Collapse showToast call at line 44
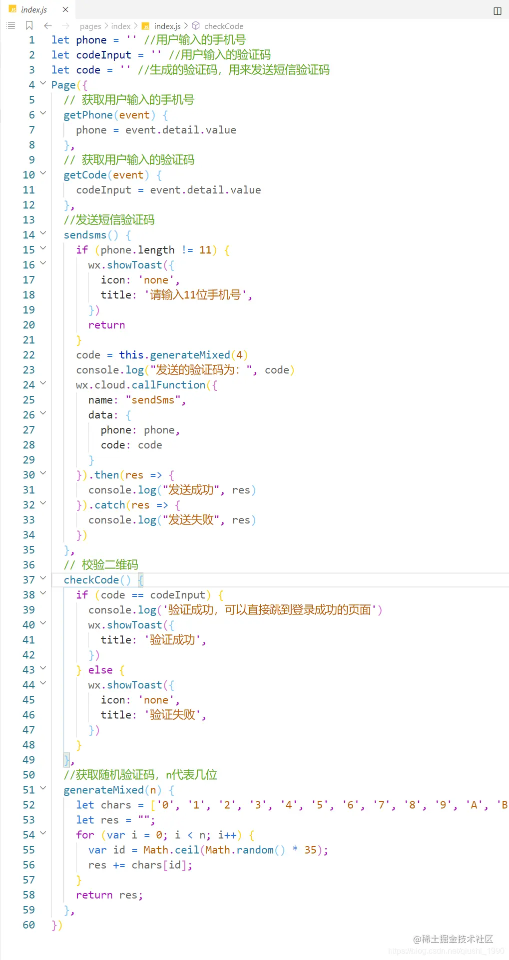The width and height of the screenshot is (509, 960). click(x=43, y=683)
